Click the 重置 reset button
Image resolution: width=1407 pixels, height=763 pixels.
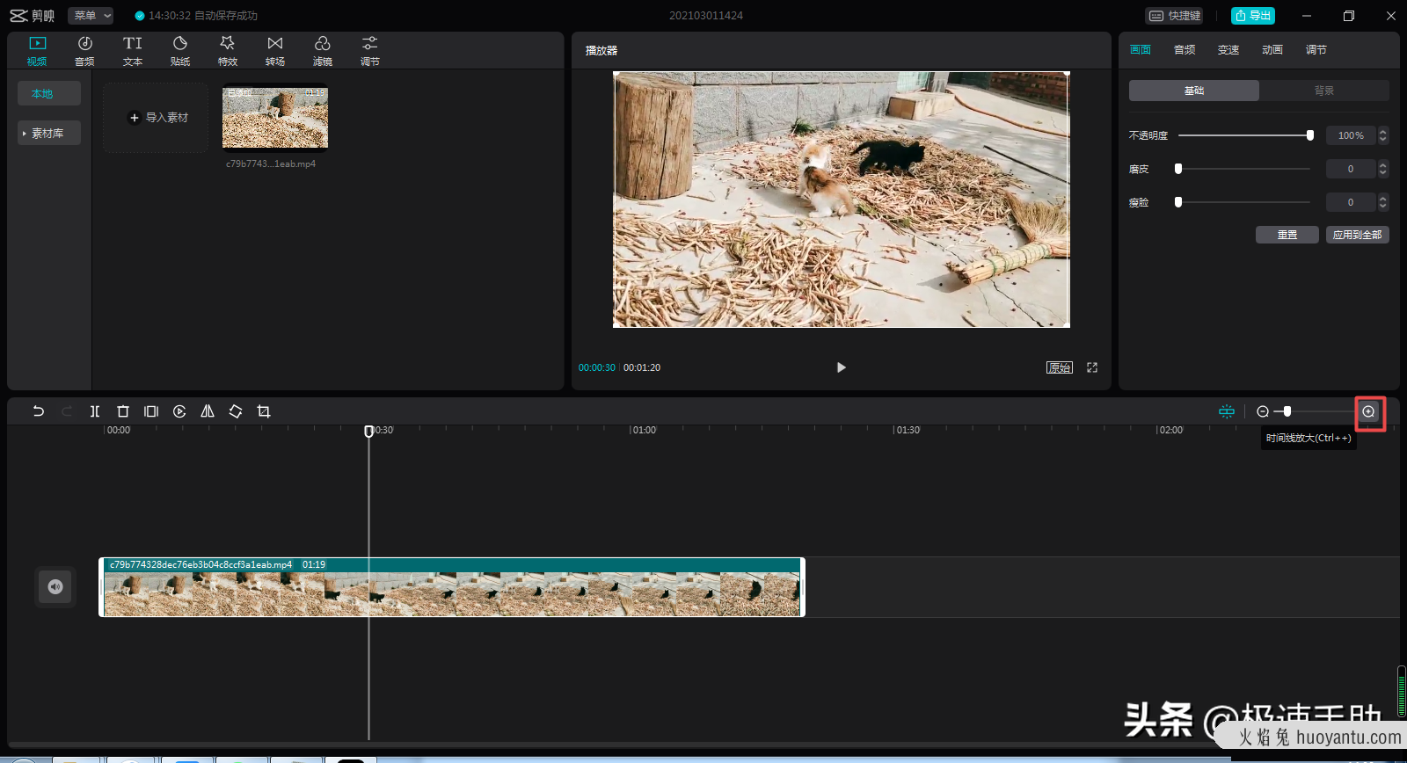(1287, 235)
